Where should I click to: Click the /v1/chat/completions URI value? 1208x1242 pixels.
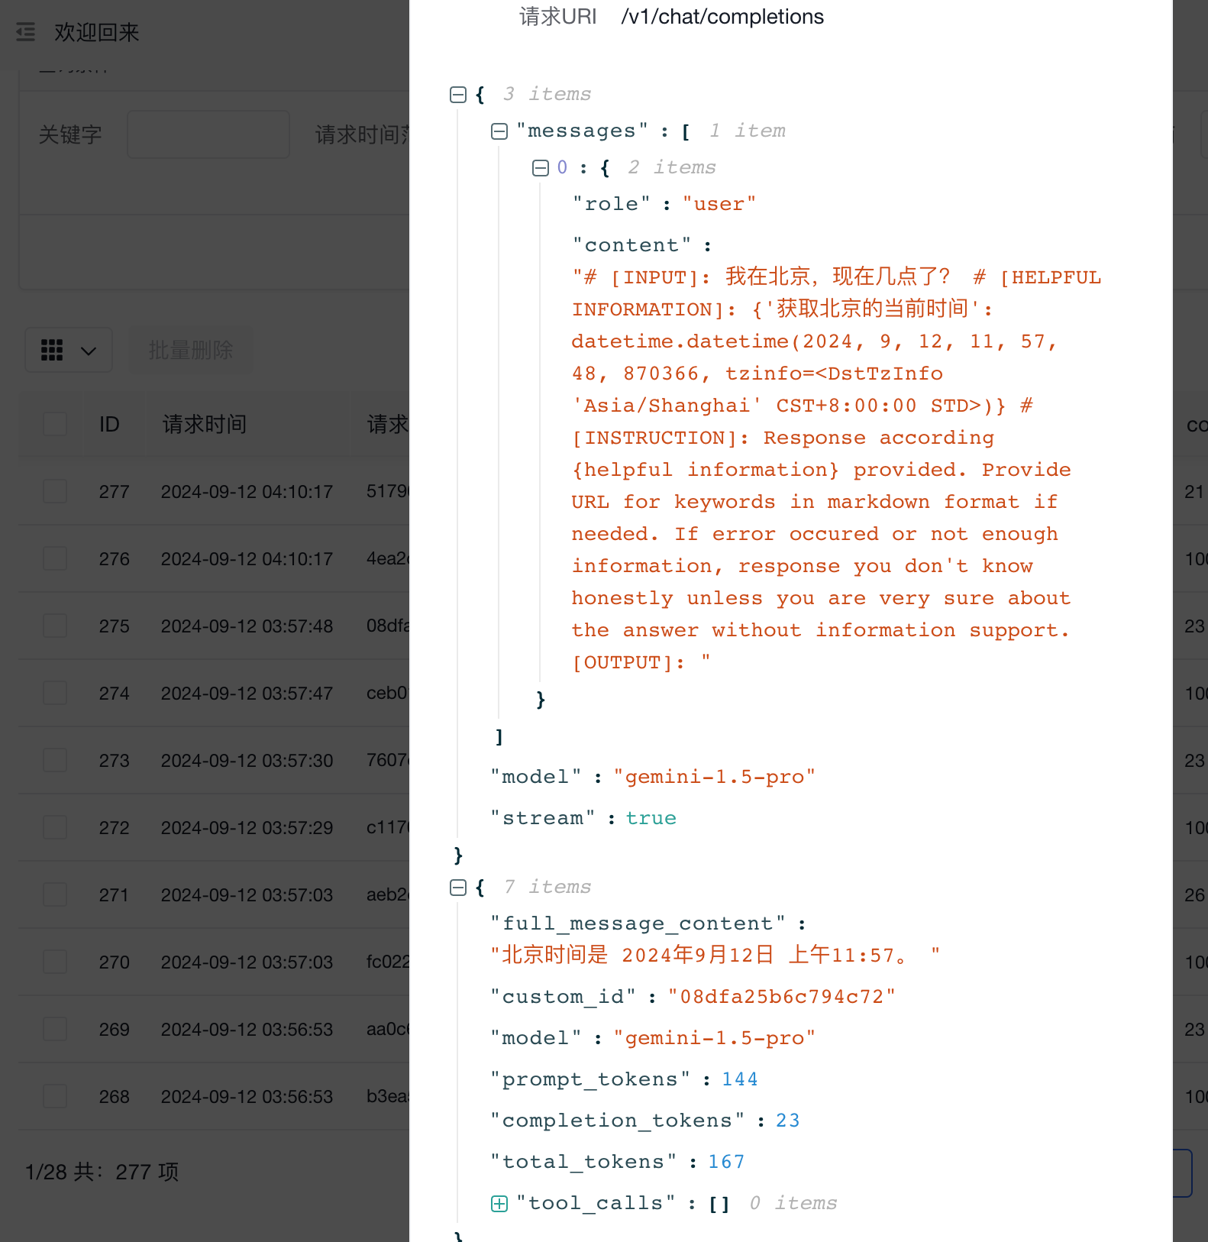pos(722,17)
